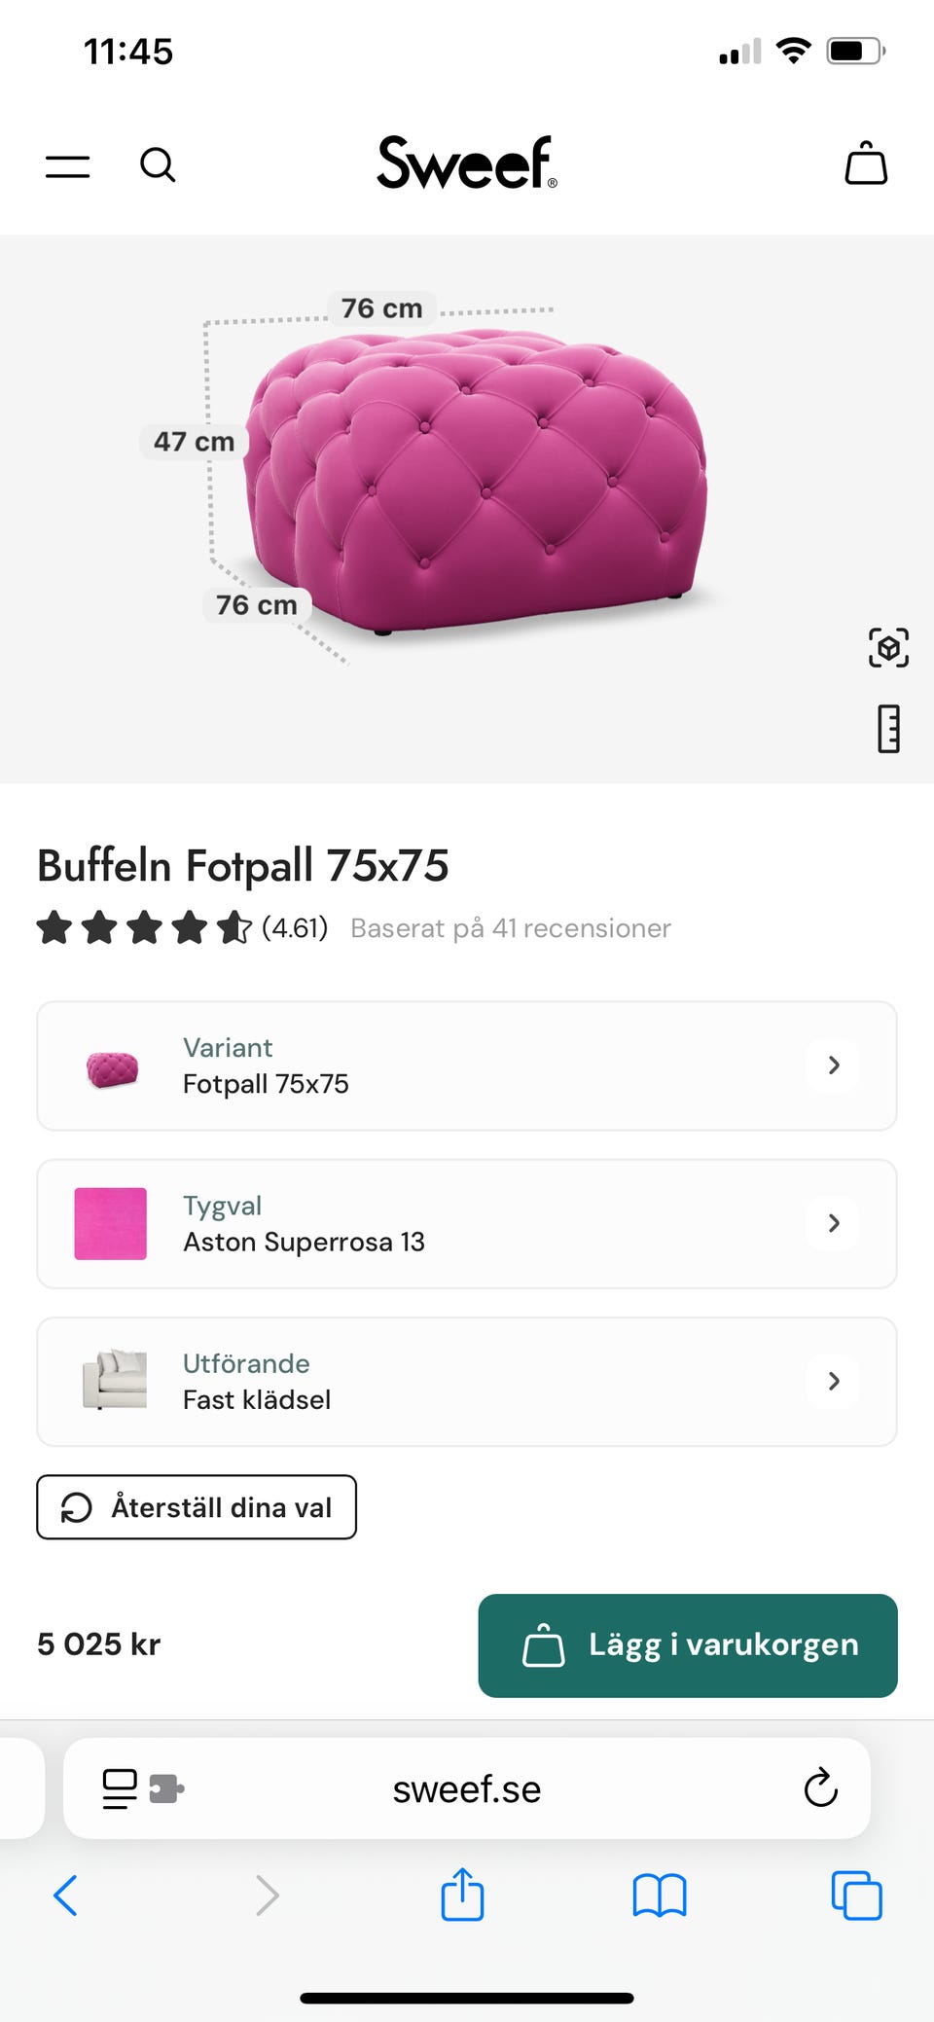Expand the Variant Fotpall 75x75 selector
This screenshot has height=2022, width=934.
click(x=467, y=1065)
